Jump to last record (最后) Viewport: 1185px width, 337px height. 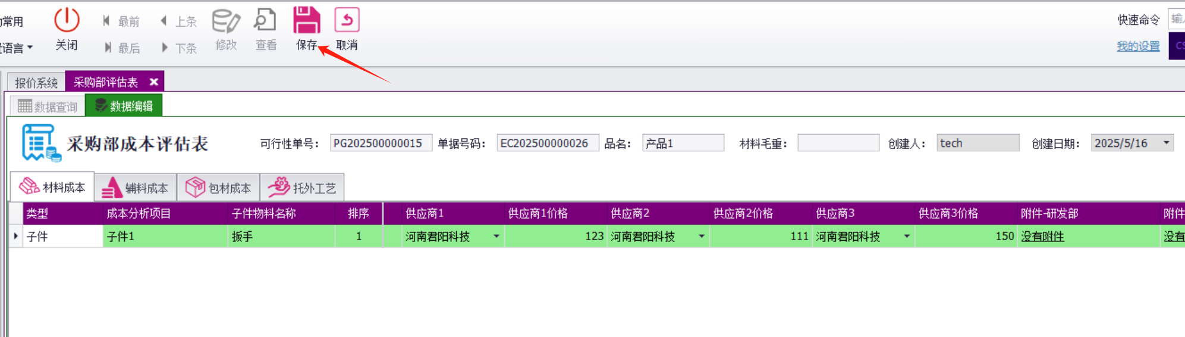coord(121,48)
